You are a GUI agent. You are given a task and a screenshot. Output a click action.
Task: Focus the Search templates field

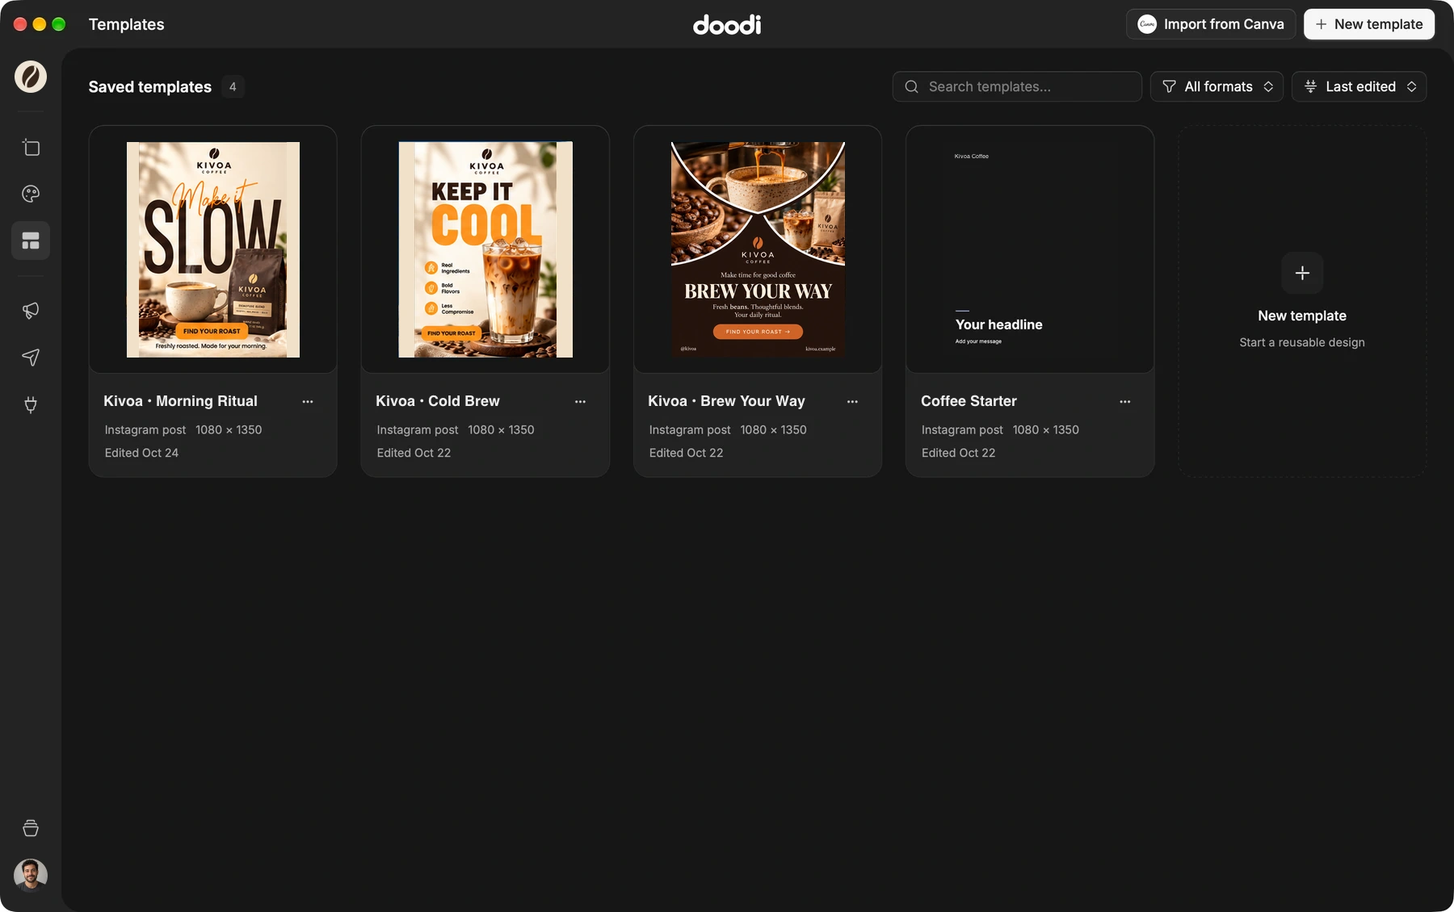(x=1017, y=86)
